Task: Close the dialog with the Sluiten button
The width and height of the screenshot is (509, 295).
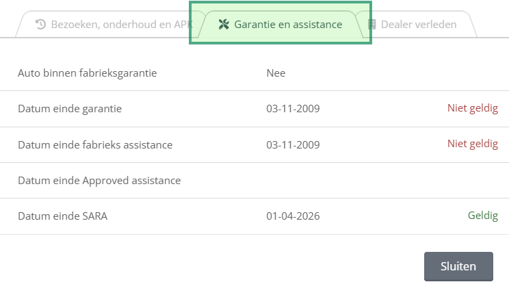Action: point(458,266)
